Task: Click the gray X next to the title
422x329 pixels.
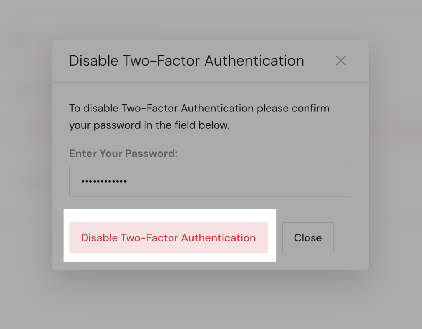Action: [341, 61]
